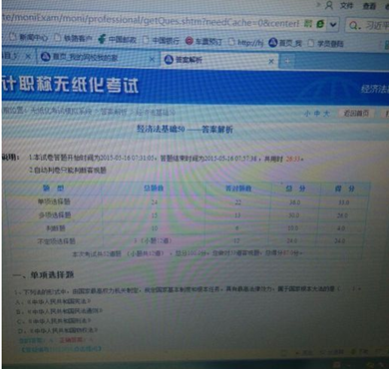Click the favicon on 首页_我的网校 tab

click(45, 57)
